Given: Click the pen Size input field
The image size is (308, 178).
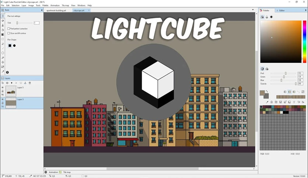Looking at the screenshot, I should coord(36,23).
